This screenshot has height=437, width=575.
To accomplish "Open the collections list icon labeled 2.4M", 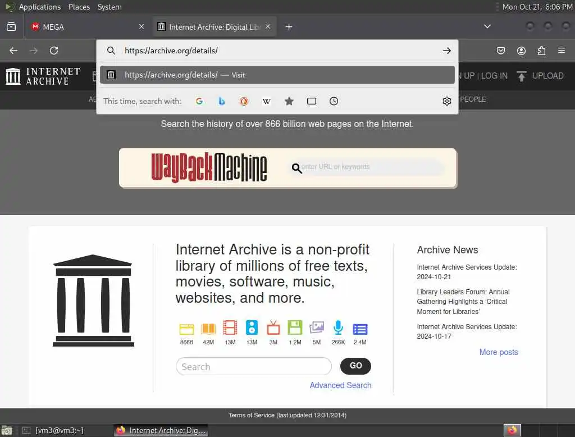I will (x=360, y=329).
